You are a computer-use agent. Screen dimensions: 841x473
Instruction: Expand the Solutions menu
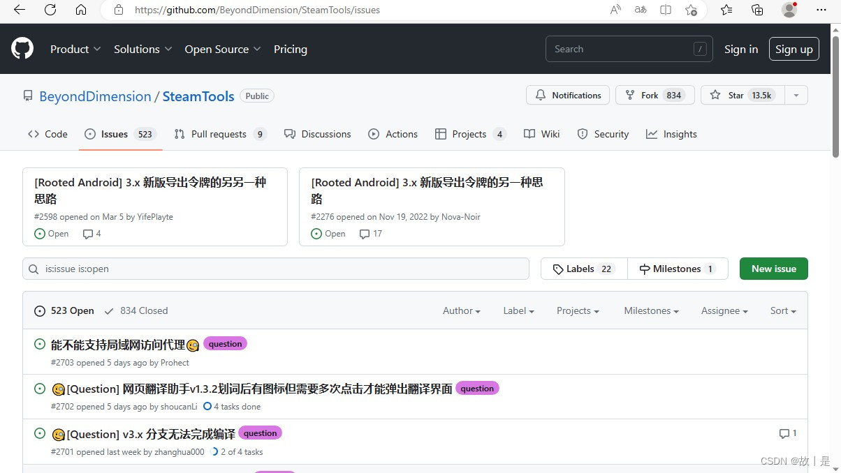click(x=142, y=49)
